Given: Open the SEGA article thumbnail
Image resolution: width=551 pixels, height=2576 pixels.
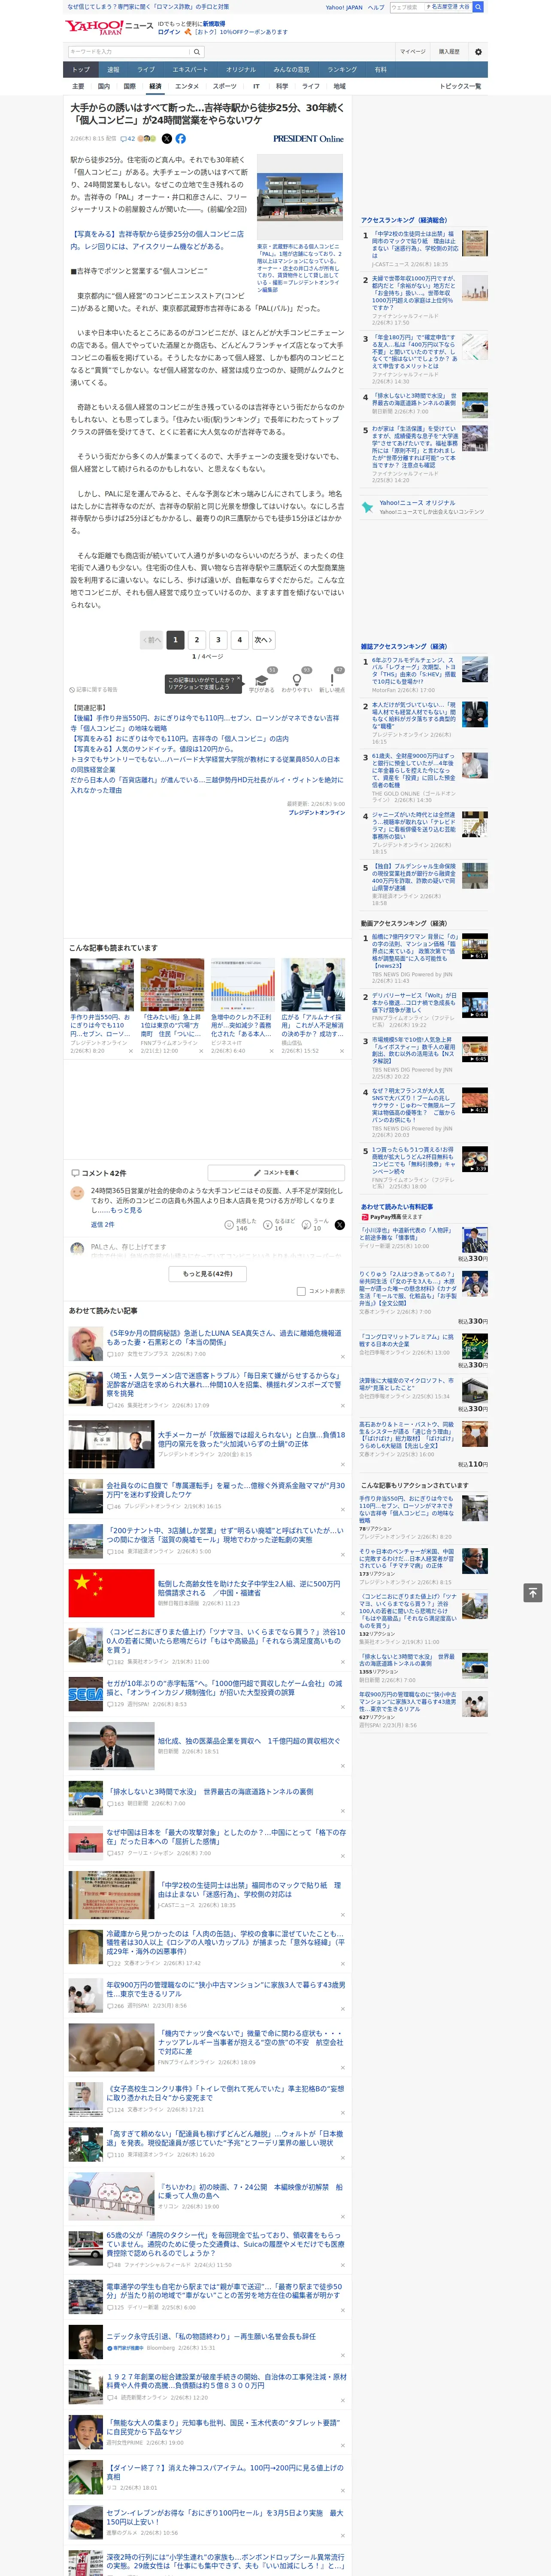Looking at the screenshot, I should pyautogui.click(x=85, y=1694).
